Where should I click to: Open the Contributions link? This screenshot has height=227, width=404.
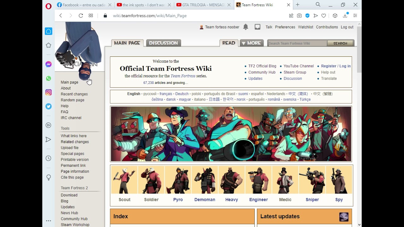click(x=327, y=27)
